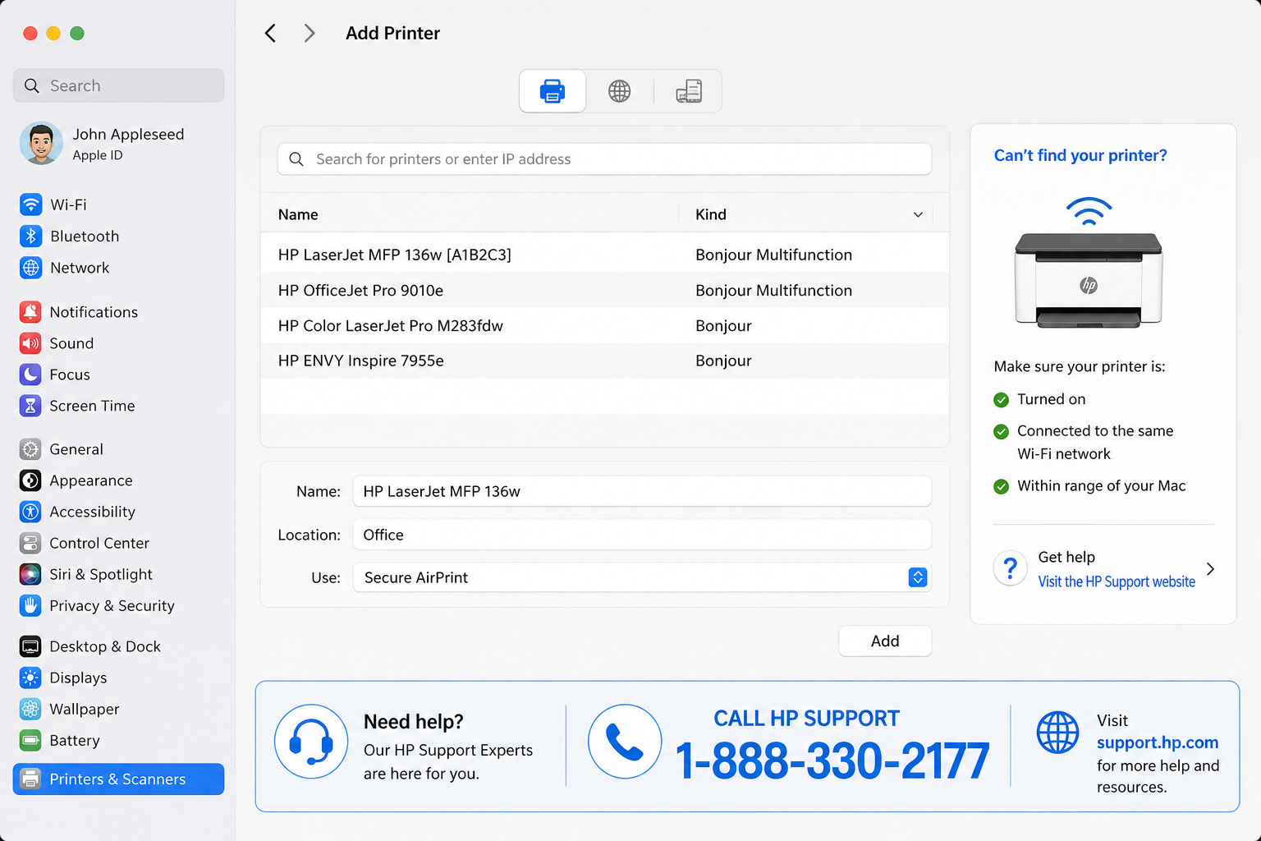Expand the Kind column sort chevron

click(918, 214)
